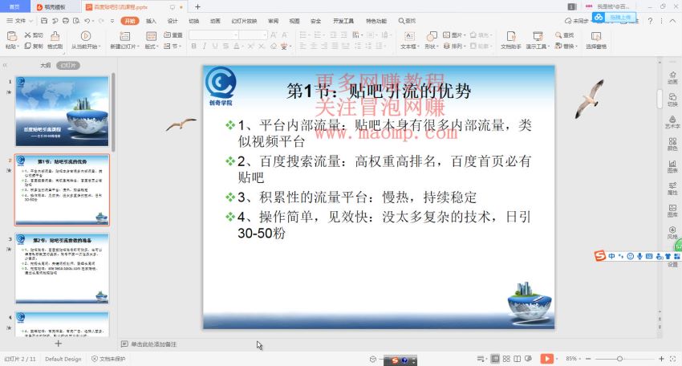Screen dimensions: 682x366
Task: Open the Review ribbon tab
Action: (x=273, y=21)
